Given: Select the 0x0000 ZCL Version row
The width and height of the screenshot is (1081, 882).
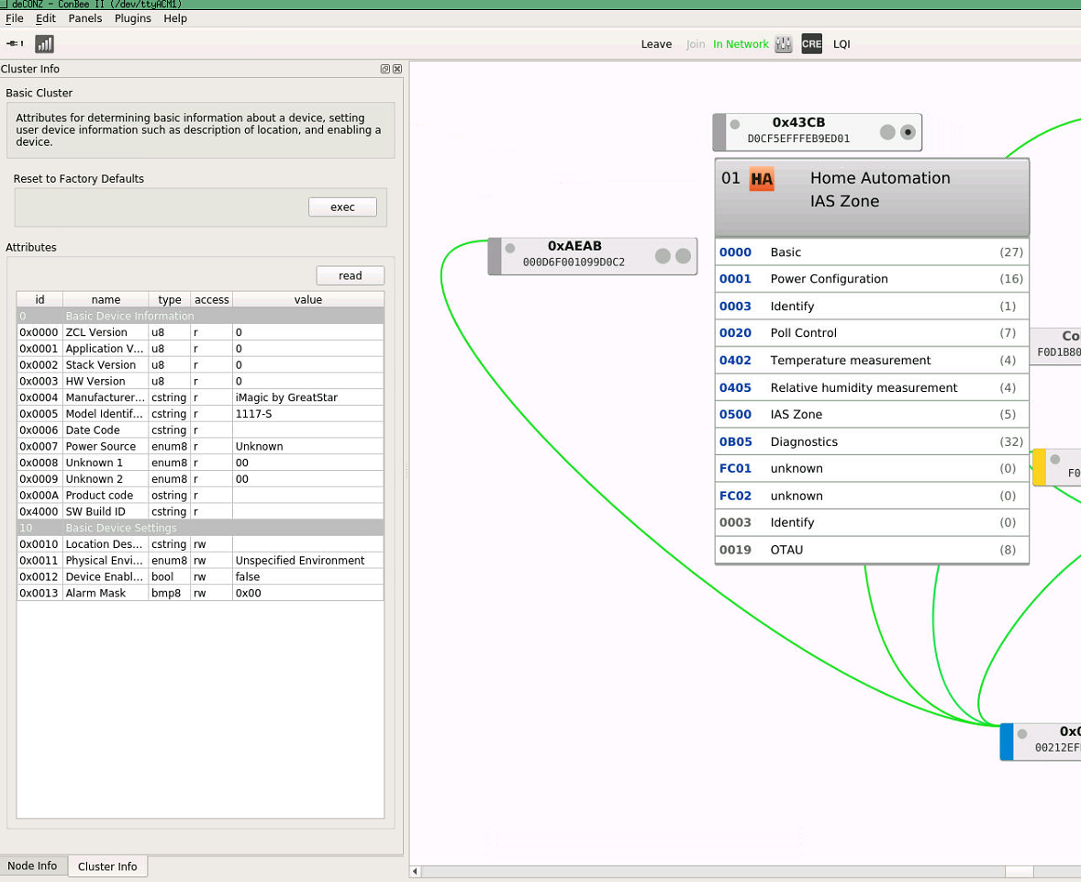Looking at the screenshot, I should click(x=201, y=332).
